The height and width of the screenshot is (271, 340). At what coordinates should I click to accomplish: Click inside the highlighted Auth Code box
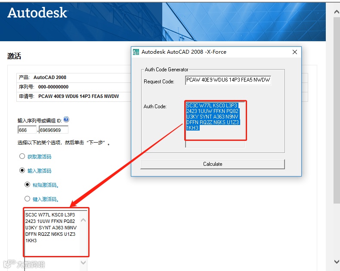pos(216,120)
